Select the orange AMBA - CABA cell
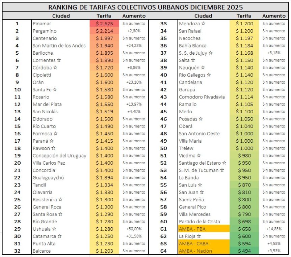This screenshot has height=257, width=291. pyautogui.click(x=203, y=244)
